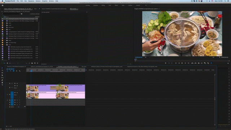Select the Hand tool

coord(2,83)
